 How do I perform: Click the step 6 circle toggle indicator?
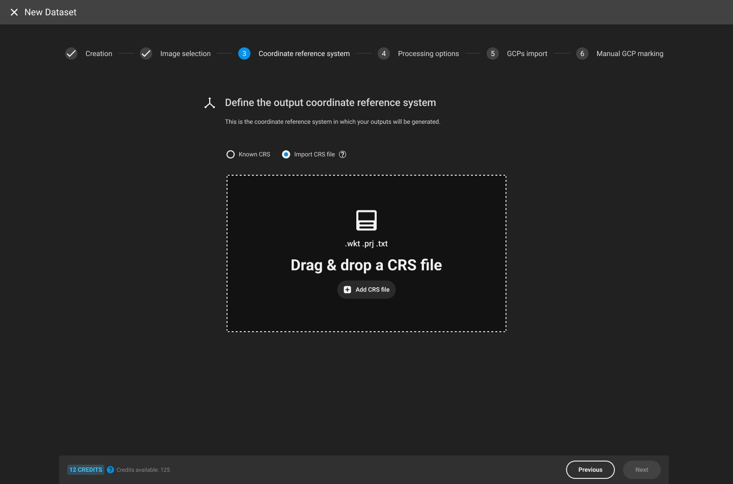pos(582,53)
